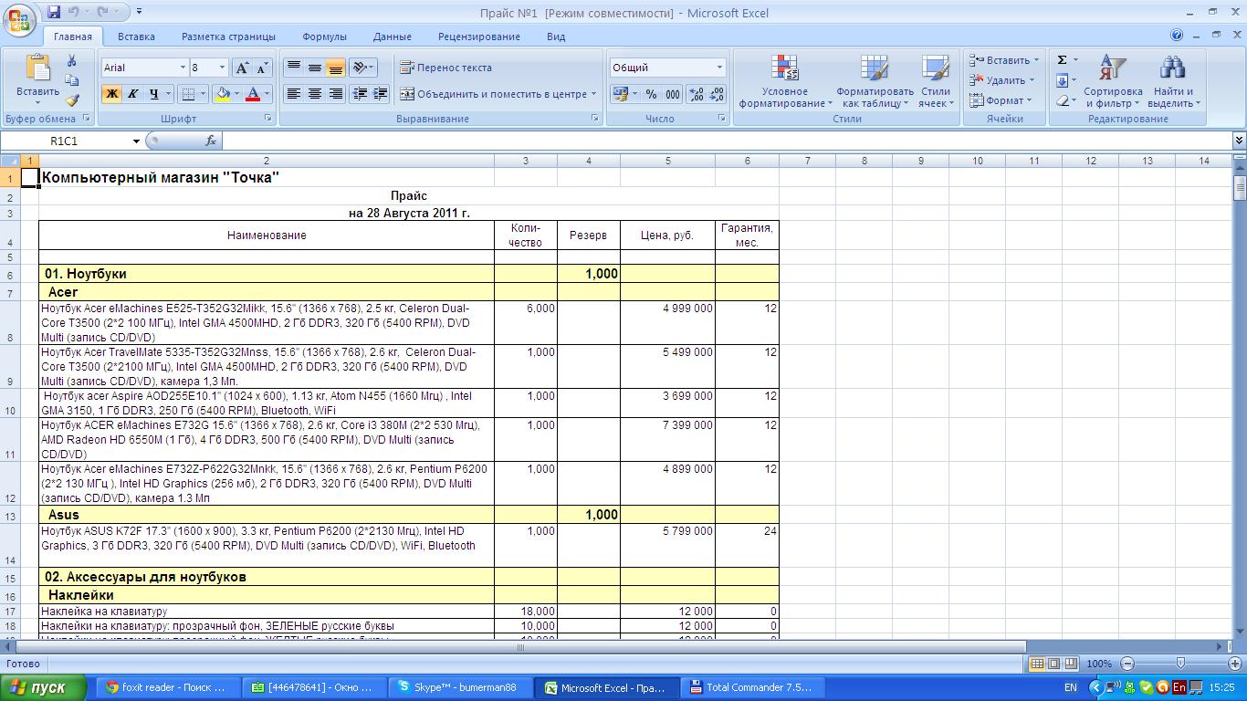Screen dimensions: 1247x701
Task: Apply thousands separator 000 format
Action: click(673, 94)
